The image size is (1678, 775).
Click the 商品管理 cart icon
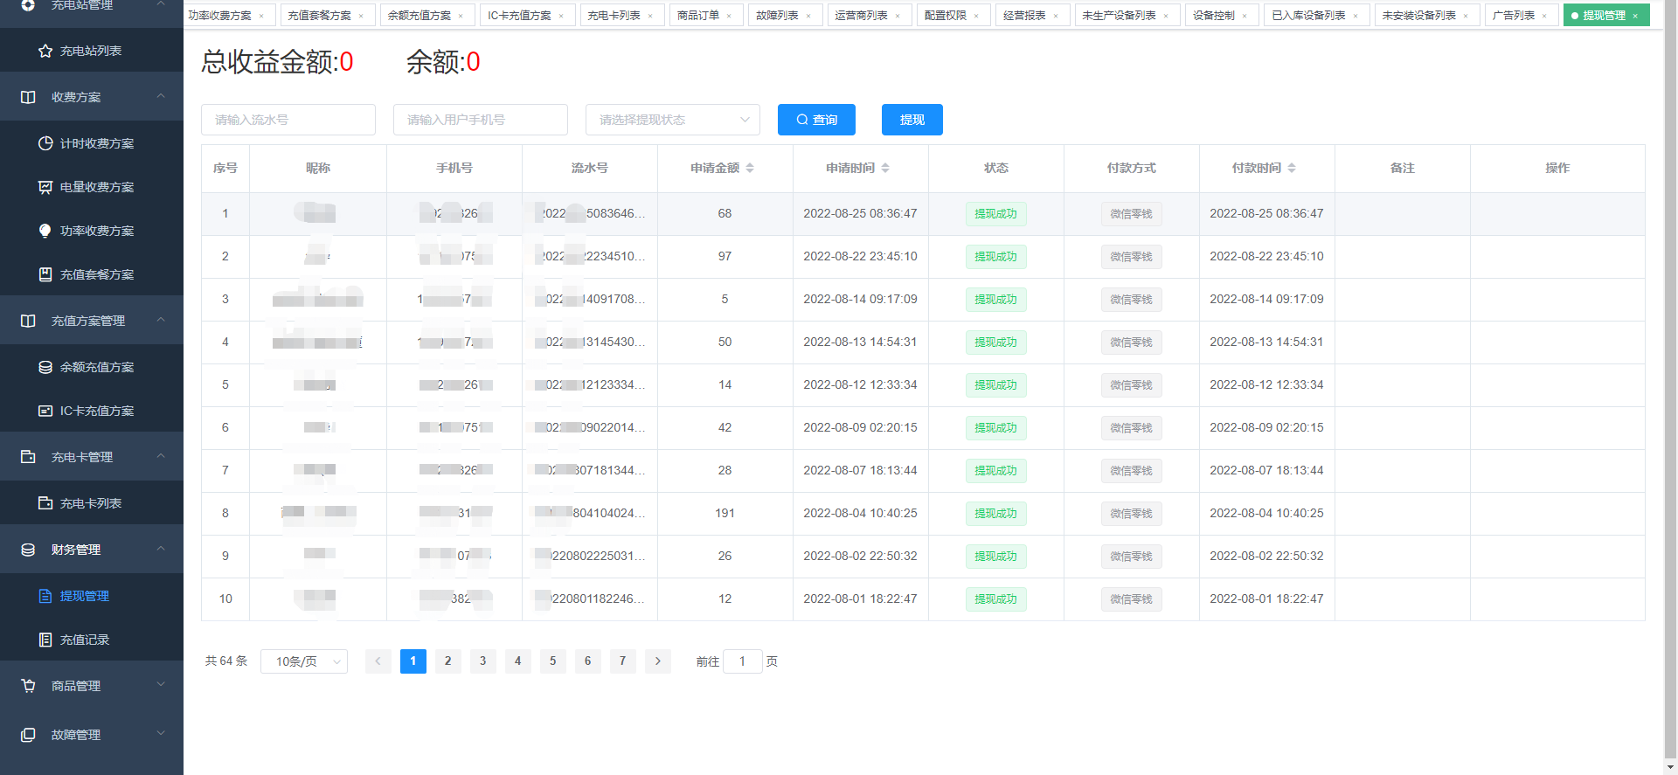coord(28,686)
